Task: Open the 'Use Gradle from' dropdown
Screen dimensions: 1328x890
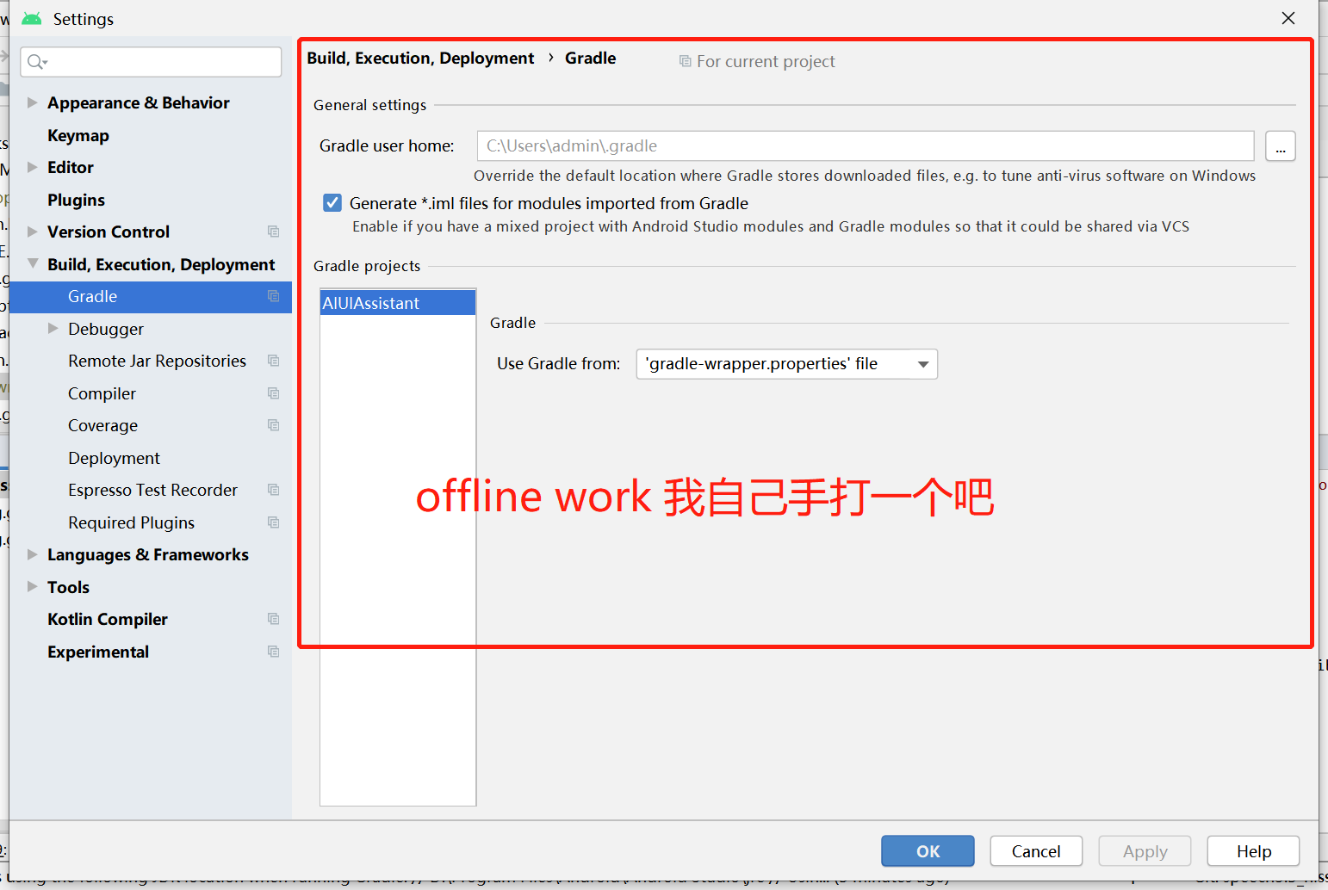Action: click(922, 363)
